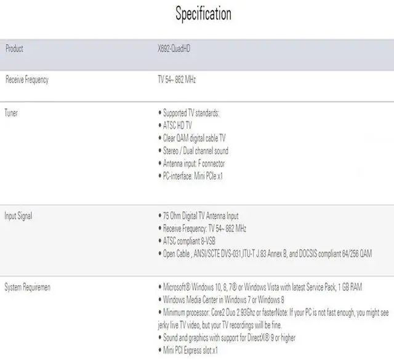The image size is (394, 360).
Task: Select the ATSC HD TV bullet
Action: 179,126
